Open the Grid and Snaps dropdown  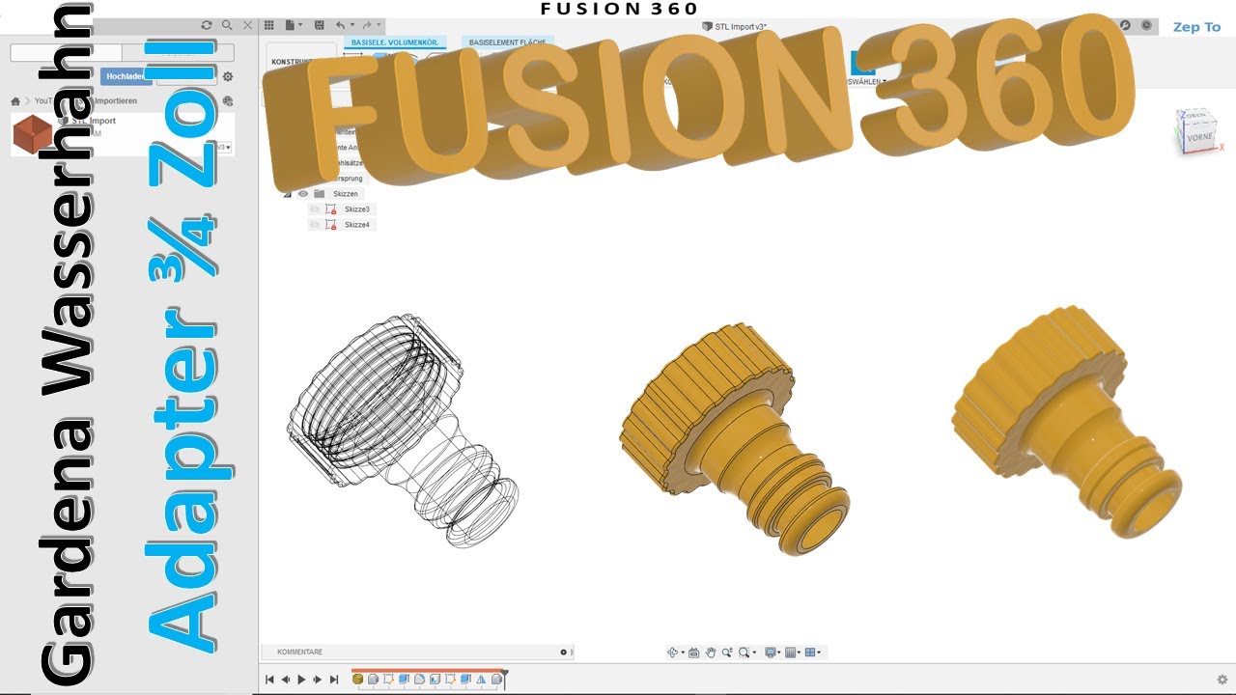[x=792, y=653]
